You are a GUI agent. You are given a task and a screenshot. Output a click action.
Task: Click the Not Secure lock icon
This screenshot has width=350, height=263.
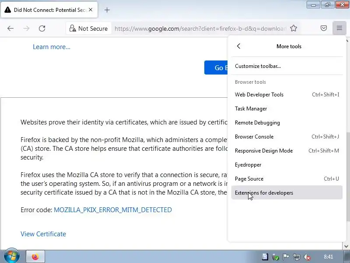pyautogui.click(x=73, y=28)
